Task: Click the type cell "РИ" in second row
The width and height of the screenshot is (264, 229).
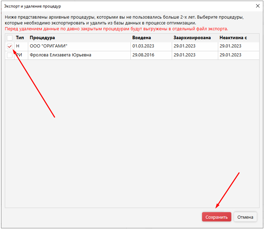Action: pos(20,55)
